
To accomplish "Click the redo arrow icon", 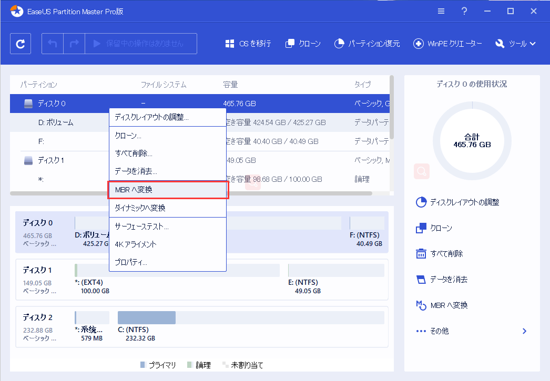I will point(74,44).
